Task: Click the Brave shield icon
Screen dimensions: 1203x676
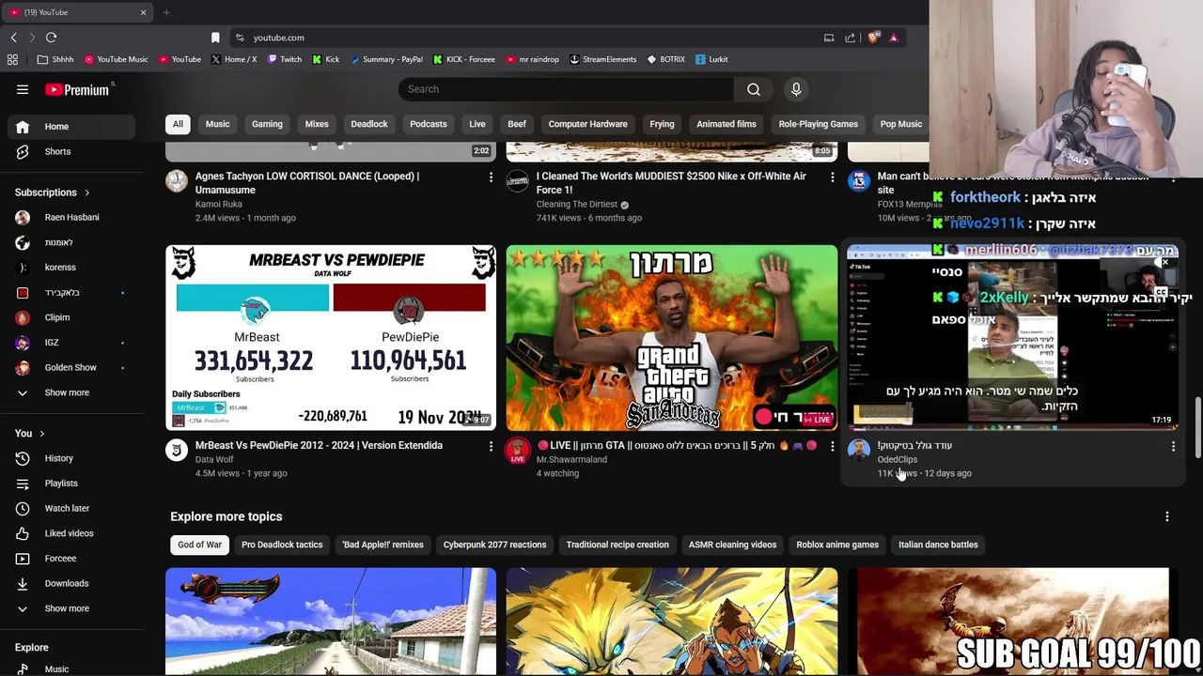Action: [x=873, y=38]
